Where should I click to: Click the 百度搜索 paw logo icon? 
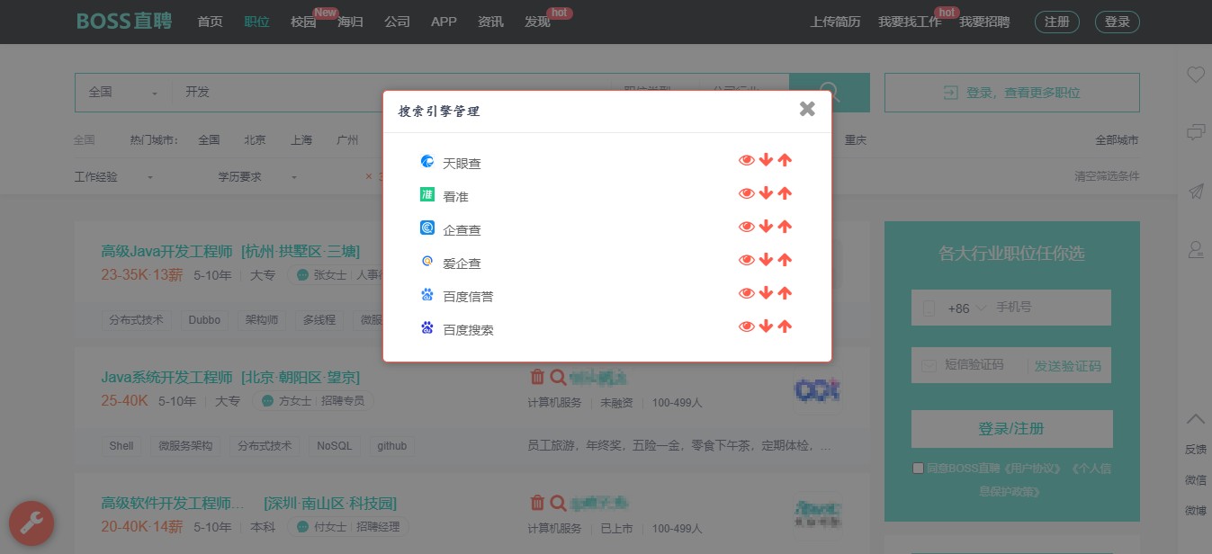(x=427, y=328)
